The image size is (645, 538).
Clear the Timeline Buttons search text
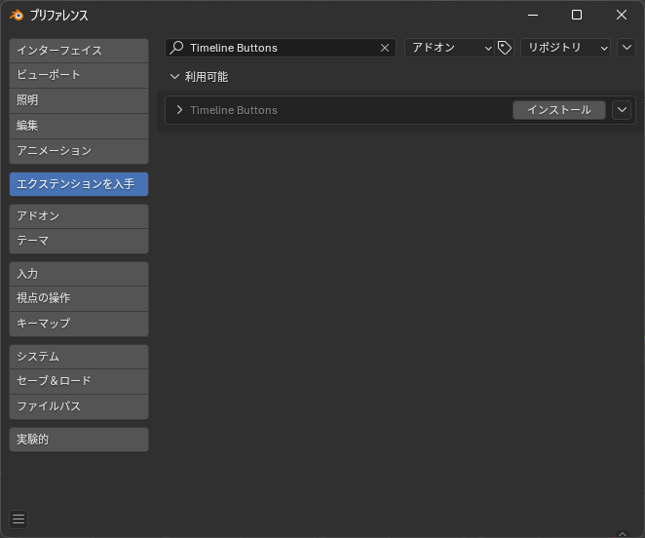tap(385, 48)
